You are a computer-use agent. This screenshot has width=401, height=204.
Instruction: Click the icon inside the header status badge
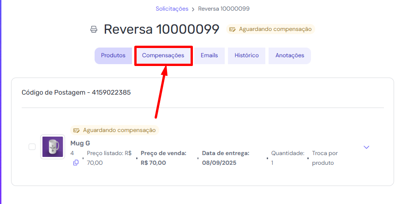point(233,29)
